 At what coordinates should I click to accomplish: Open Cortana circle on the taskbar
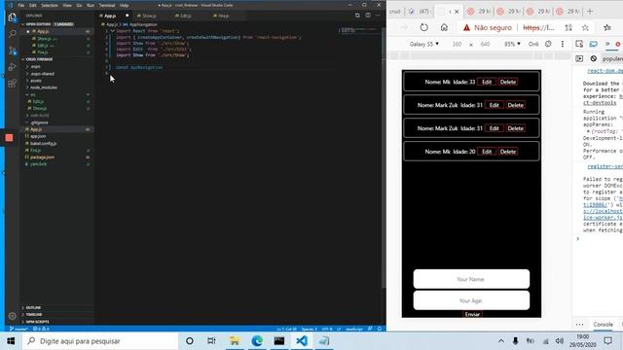pyautogui.click(x=190, y=341)
